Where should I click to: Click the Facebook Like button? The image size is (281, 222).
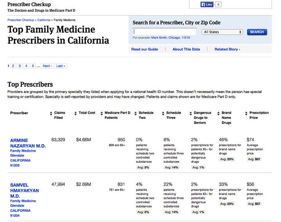pos(207,4)
